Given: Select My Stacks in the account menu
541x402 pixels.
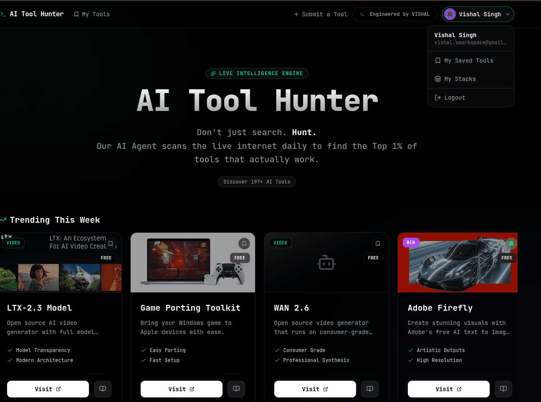Looking at the screenshot, I should [x=471, y=79].
